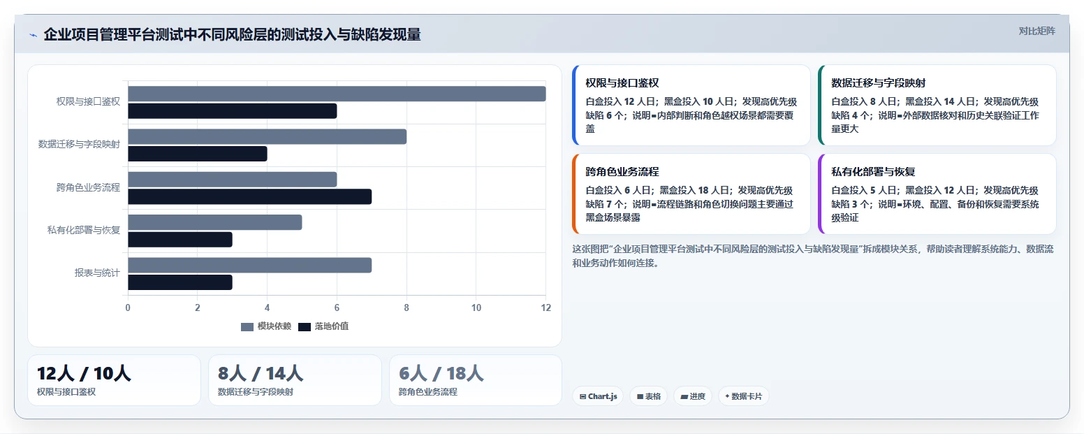1084x434 pixels.
Task: Click the dark bar for 报表与统计
Action: tap(180, 282)
